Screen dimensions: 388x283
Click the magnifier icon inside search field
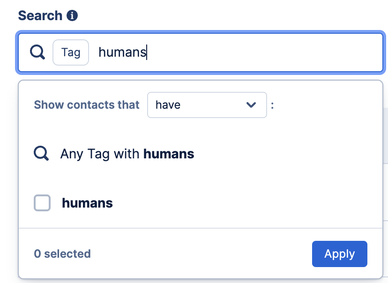(37, 52)
